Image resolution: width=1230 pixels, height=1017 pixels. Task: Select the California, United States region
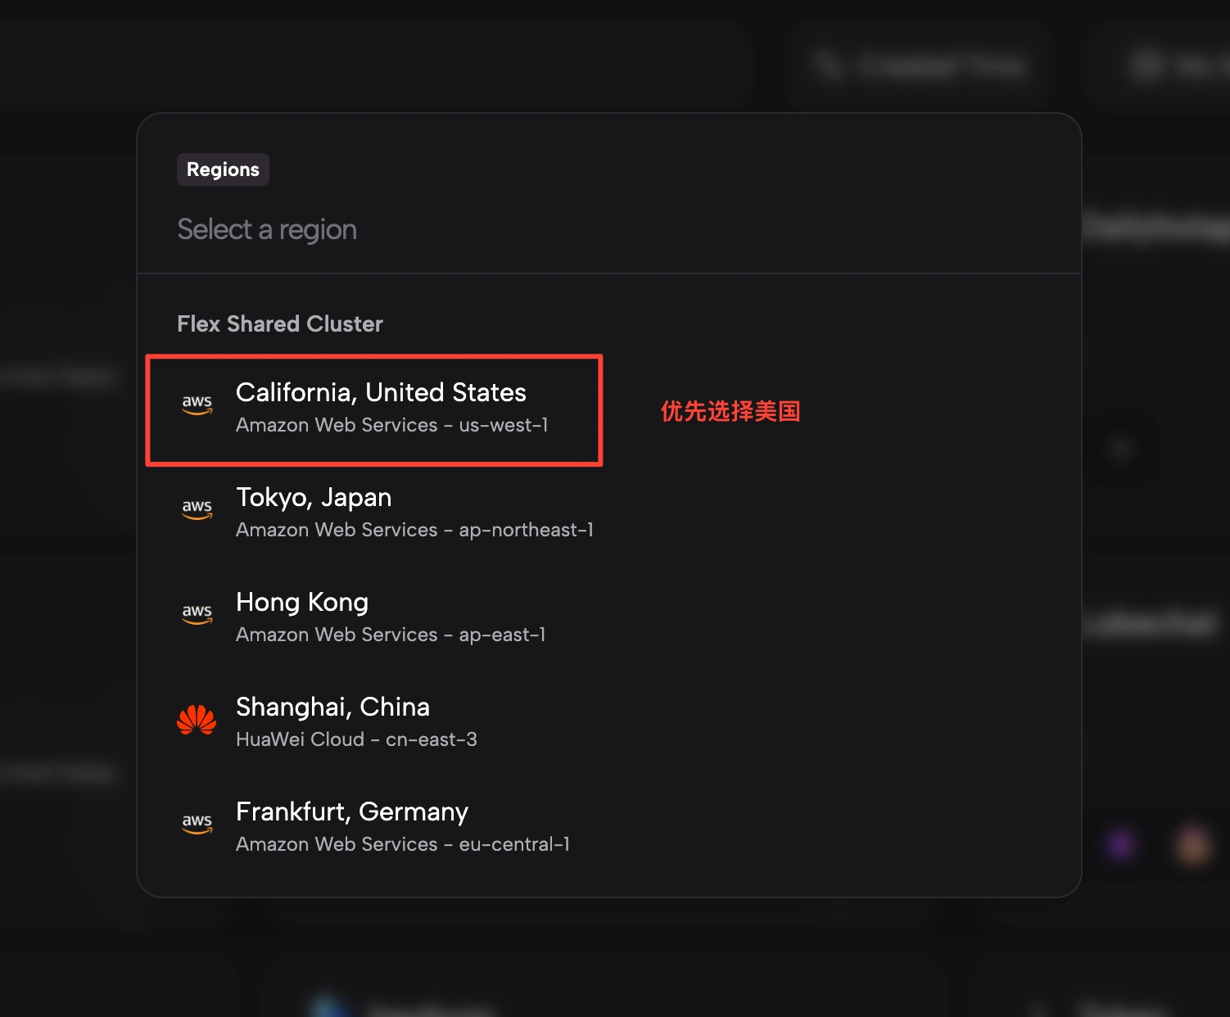coord(374,410)
